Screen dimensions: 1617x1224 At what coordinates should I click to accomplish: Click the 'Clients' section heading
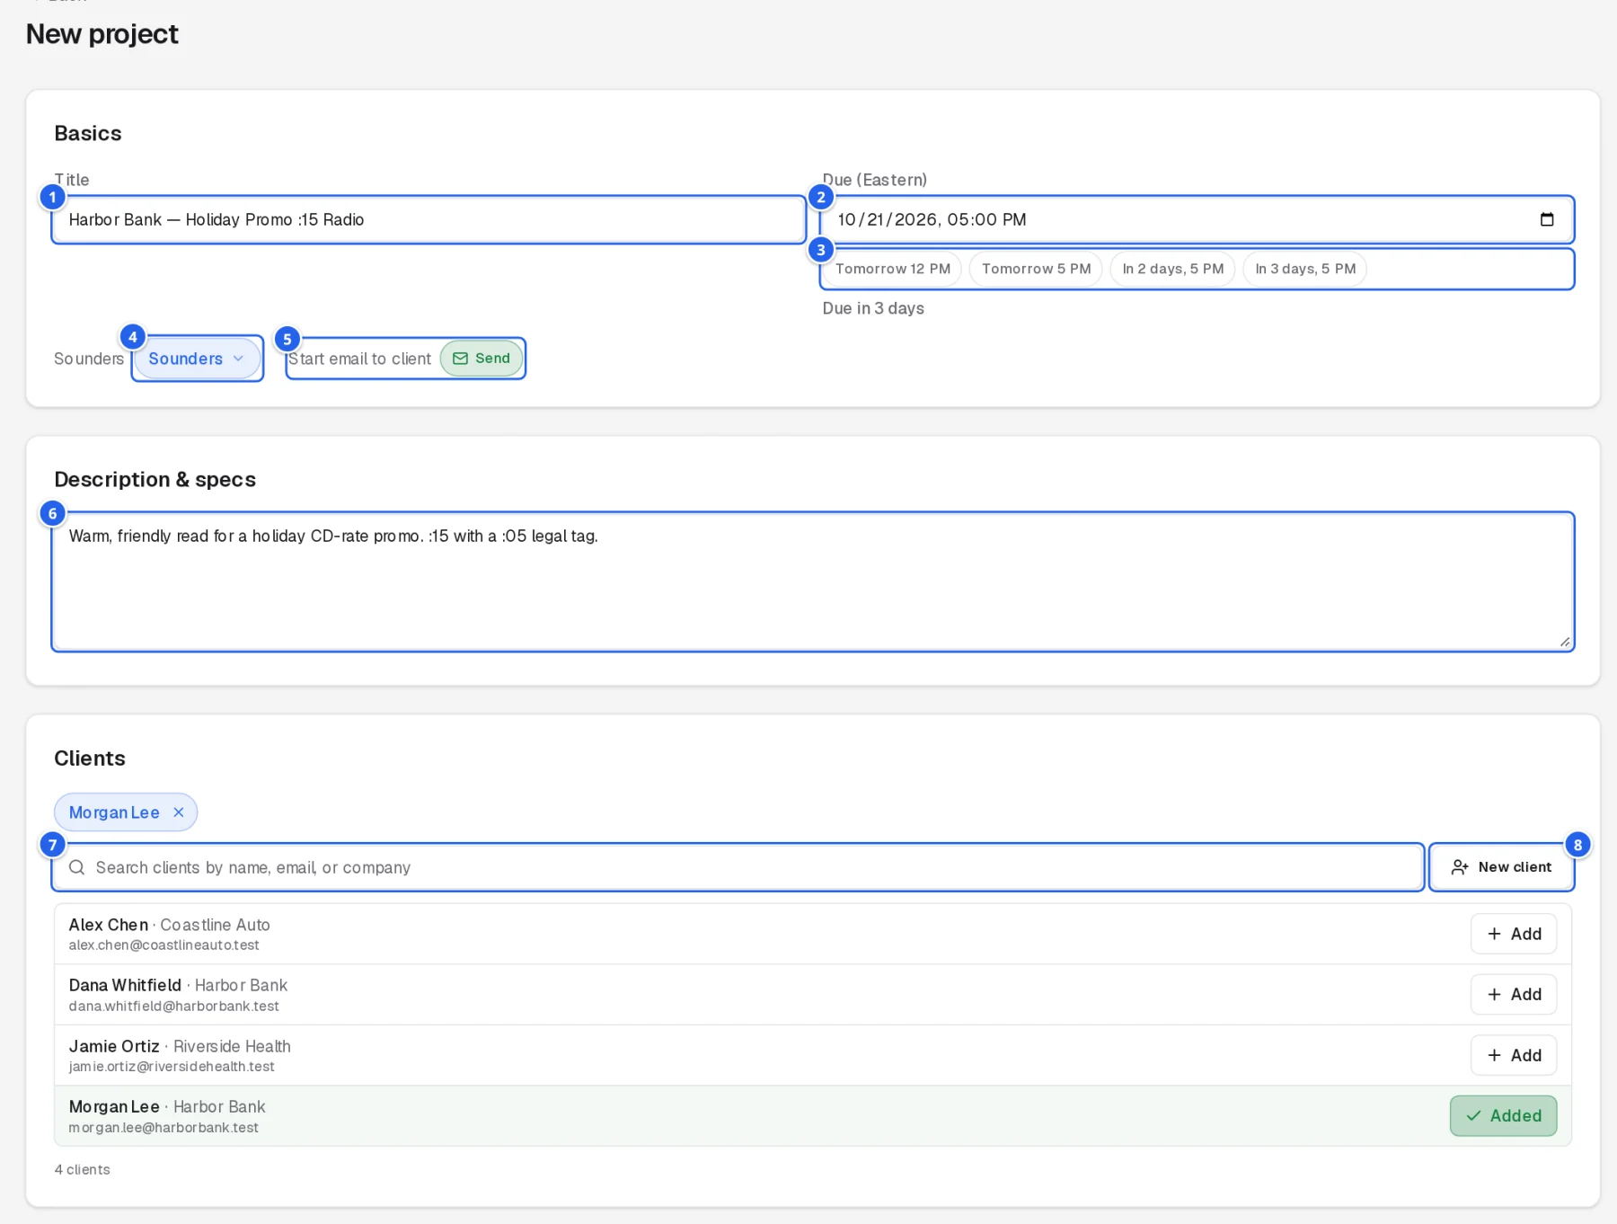click(x=90, y=758)
